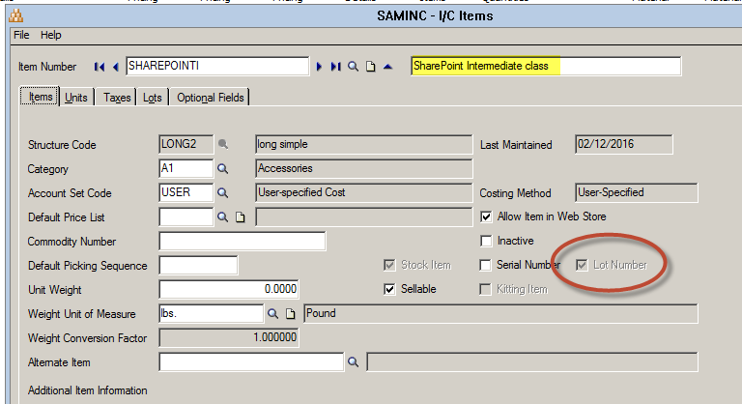This screenshot has width=742, height=404.
Task: Go to last item record arrow
Action: 335,67
